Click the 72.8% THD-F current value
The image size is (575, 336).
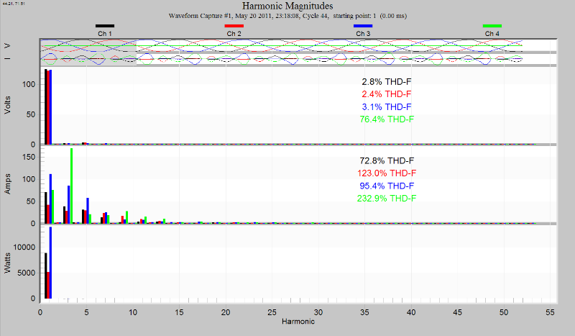(387, 160)
